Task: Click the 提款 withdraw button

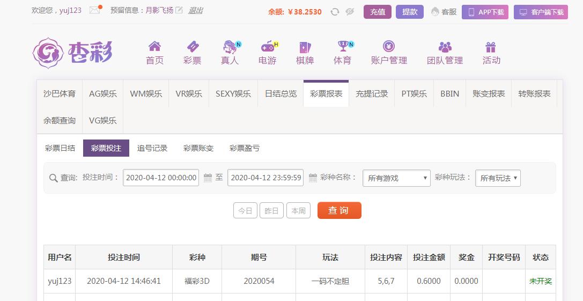Action: click(410, 12)
